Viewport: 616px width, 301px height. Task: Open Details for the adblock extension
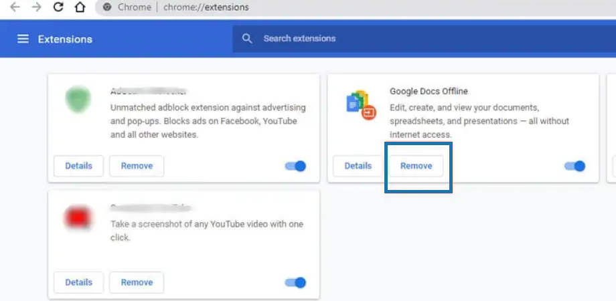(78, 166)
